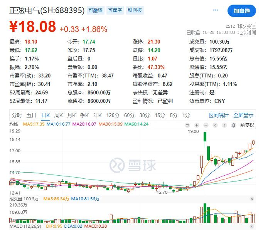Viewport: 268px width, 230px height.
Task: Switch to the 分时 chart tab
Action: pos(17,115)
